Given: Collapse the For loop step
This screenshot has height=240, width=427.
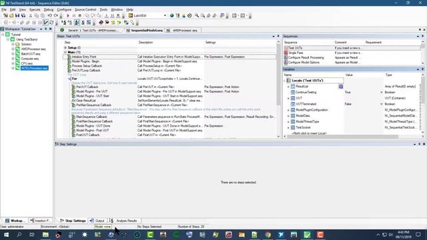Looking at the screenshot, I should [69, 79].
